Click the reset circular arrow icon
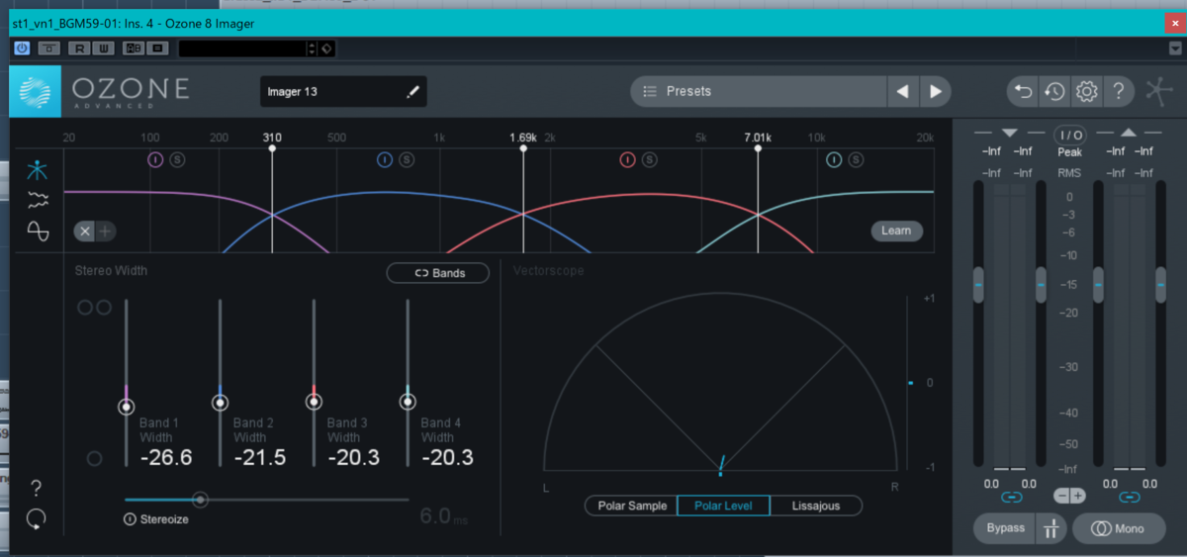1187x557 pixels. 37,517
